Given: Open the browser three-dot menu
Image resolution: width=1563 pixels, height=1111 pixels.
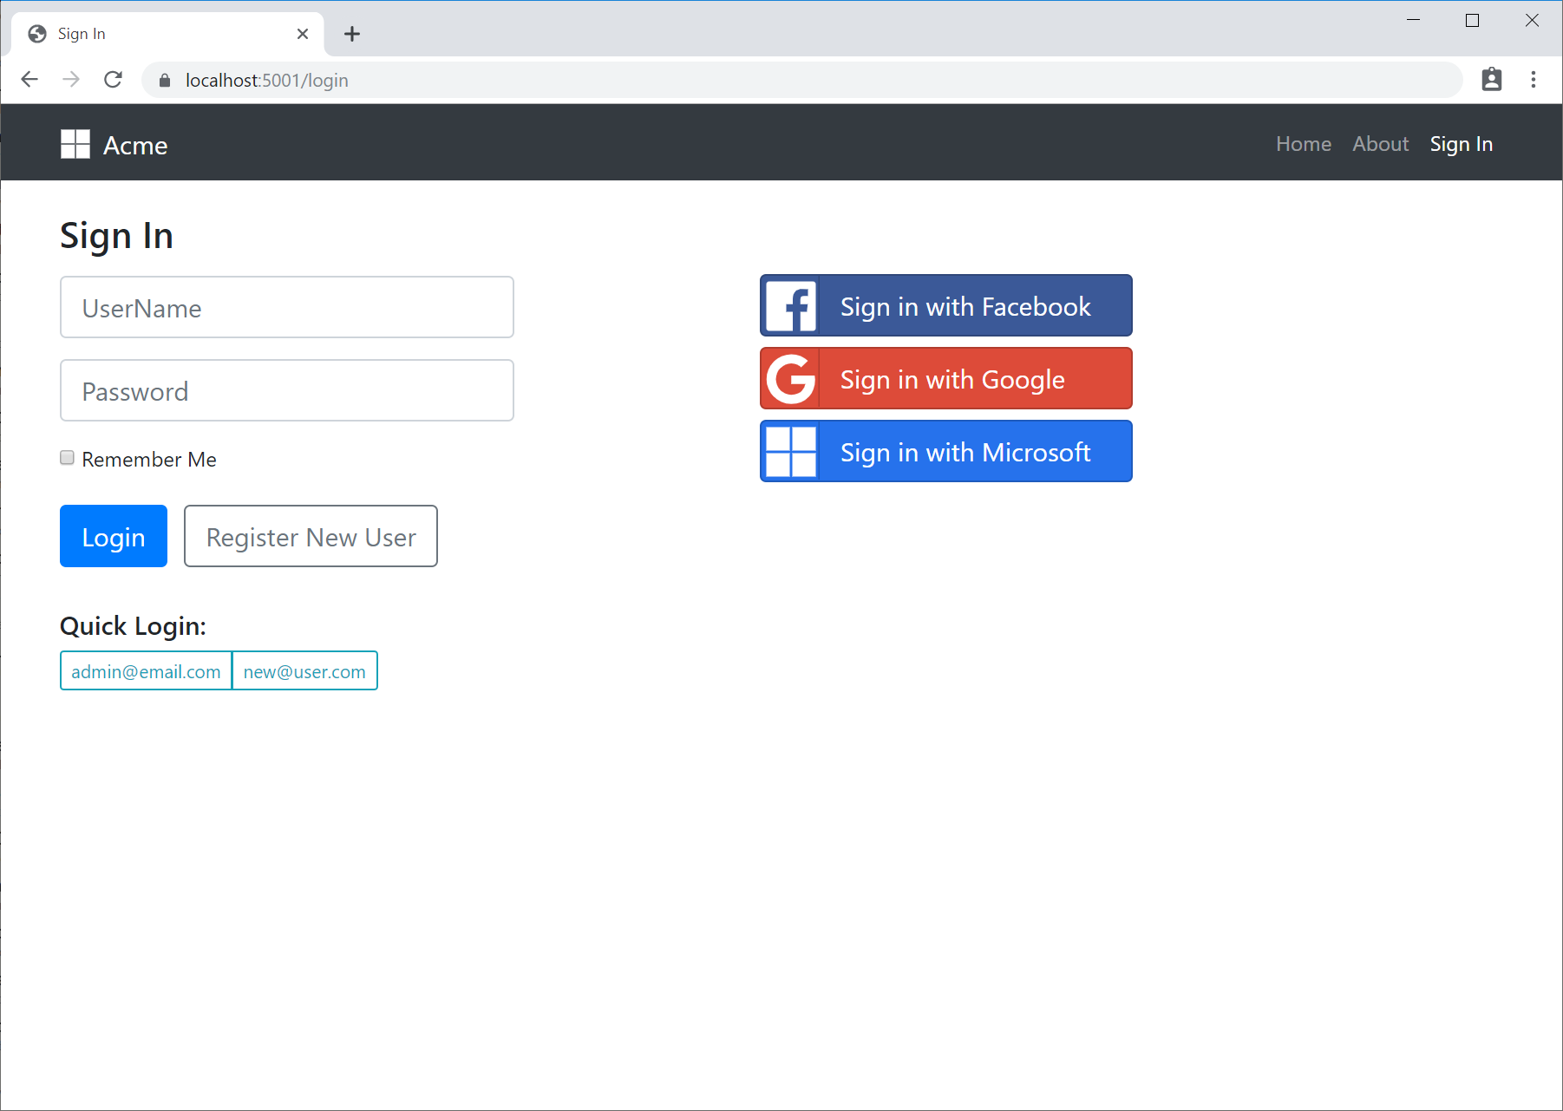Looking at the screenshot, I should point(1534,80).
